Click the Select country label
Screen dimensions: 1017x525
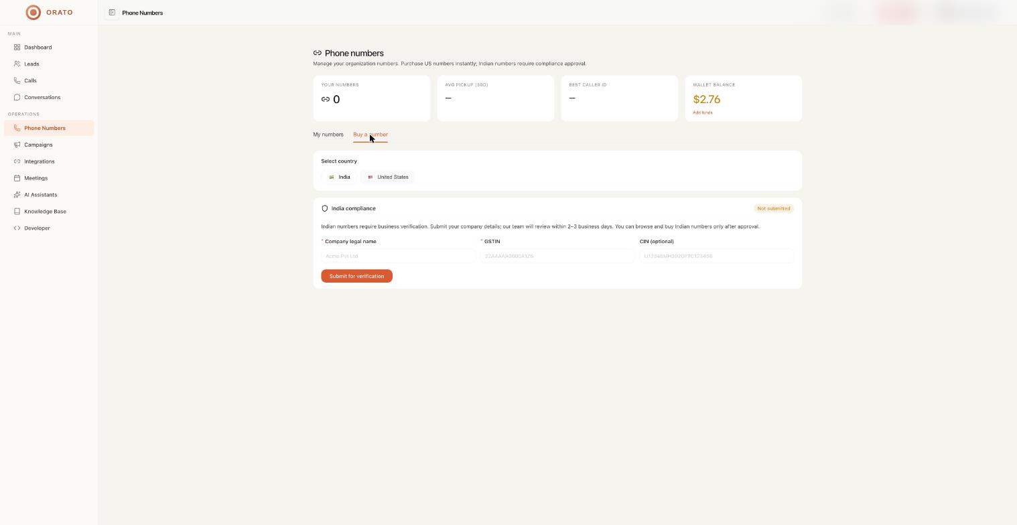[339, 161]
